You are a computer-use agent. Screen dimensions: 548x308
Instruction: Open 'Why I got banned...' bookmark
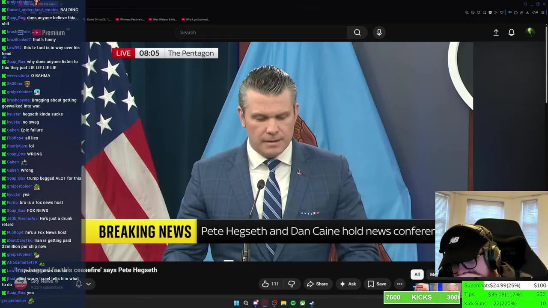click(195, 19)
